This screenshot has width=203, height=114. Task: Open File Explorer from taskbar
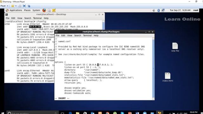(77, 113)
